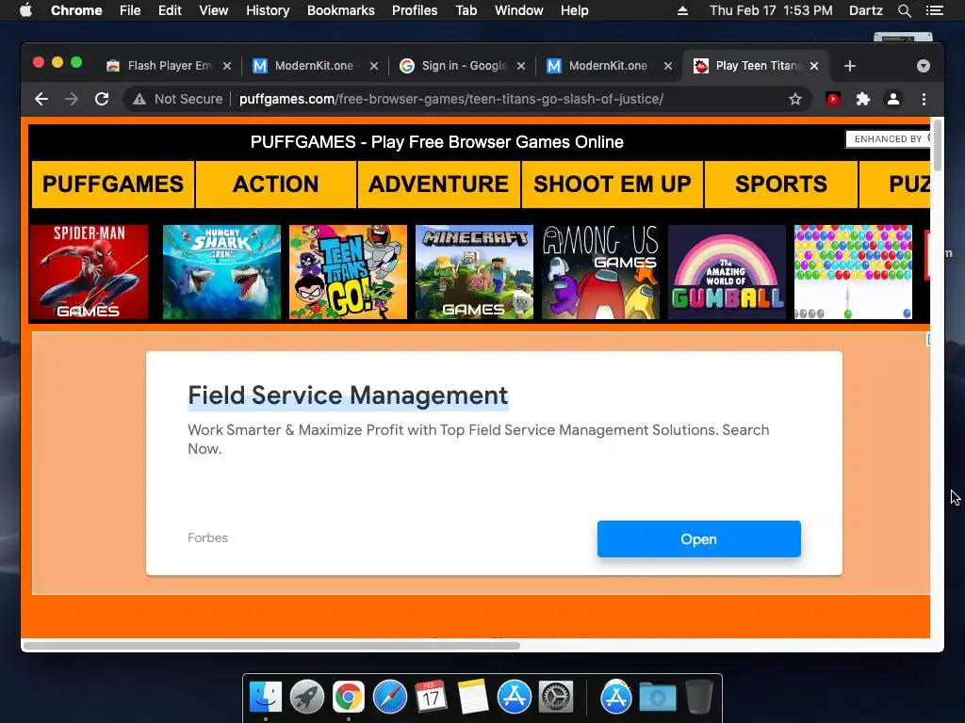Close the Play Teen Titans tab
Viewport: 965px width, 723px height.
814,66
